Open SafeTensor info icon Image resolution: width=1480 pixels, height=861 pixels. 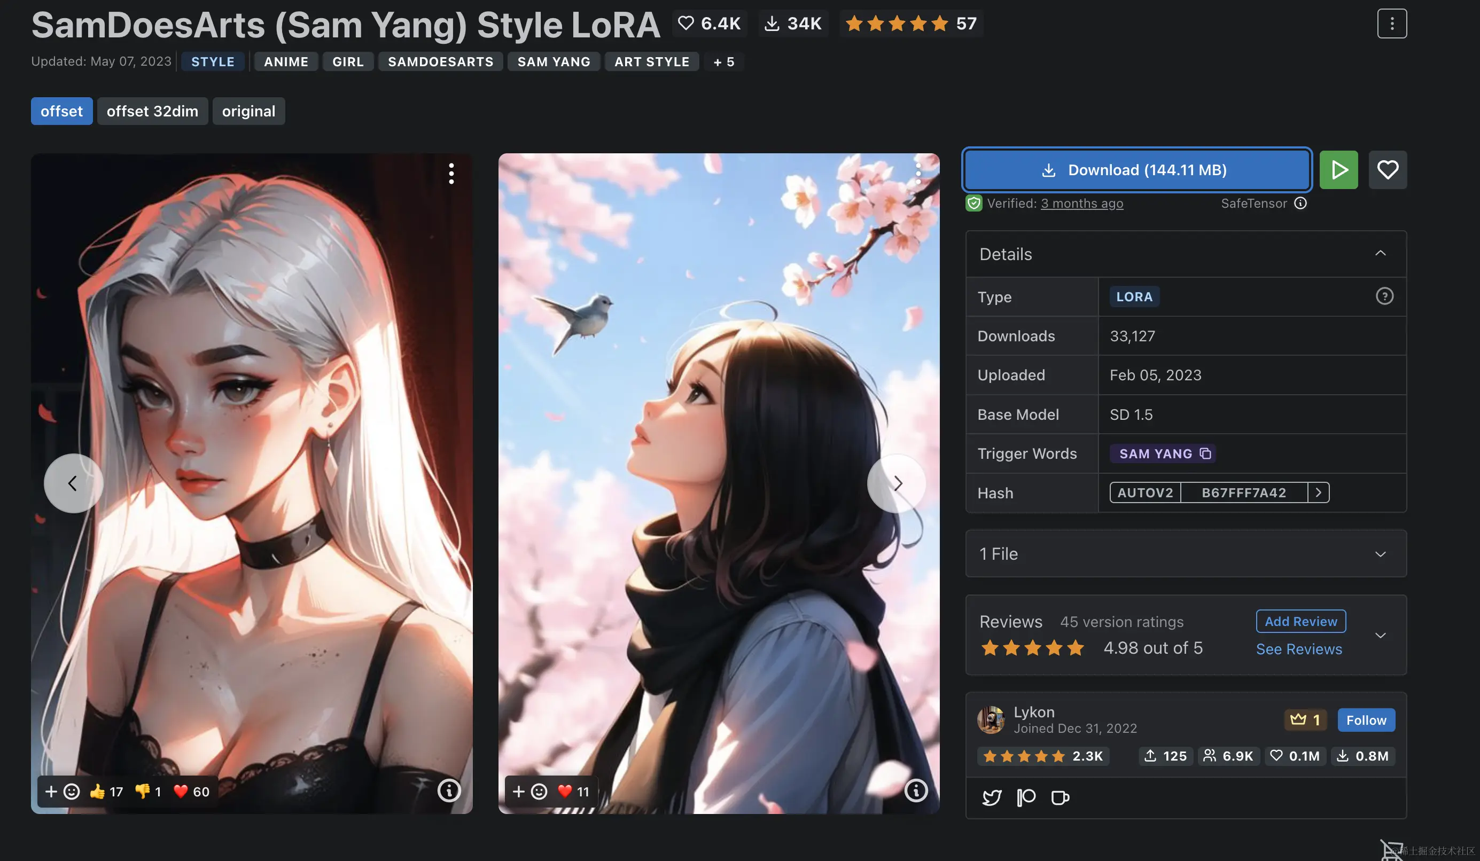(x=1300, y=203)
